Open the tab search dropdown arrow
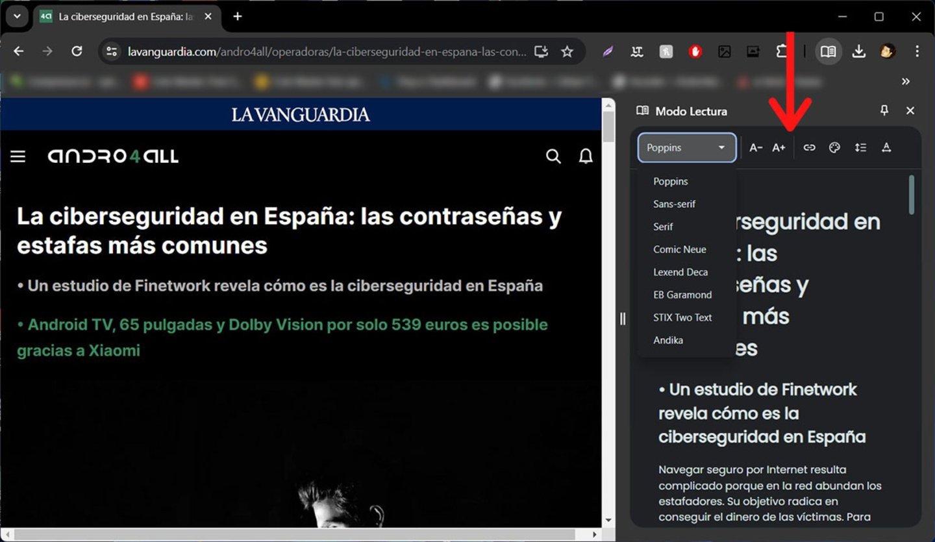 (x=17, y=16)
